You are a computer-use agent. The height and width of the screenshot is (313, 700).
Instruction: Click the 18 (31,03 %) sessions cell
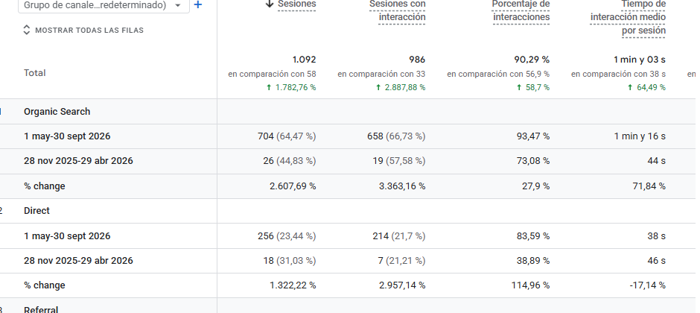[x=289, y=261]
